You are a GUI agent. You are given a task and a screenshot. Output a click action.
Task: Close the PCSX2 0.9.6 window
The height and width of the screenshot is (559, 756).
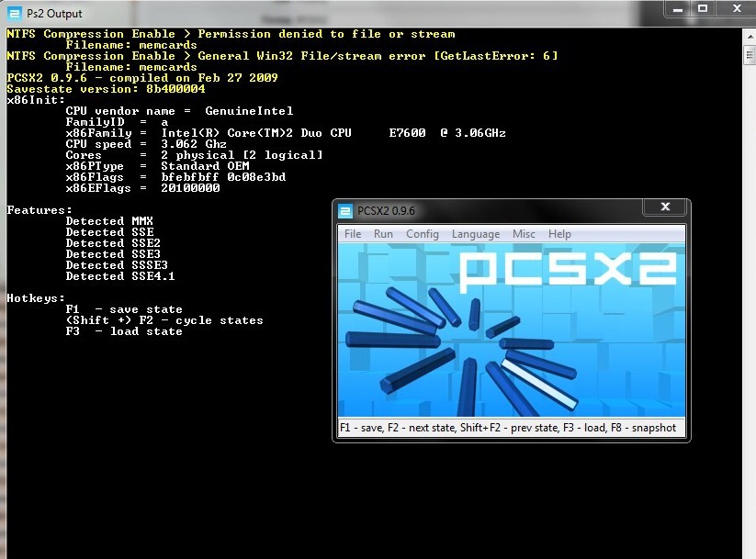665,207
